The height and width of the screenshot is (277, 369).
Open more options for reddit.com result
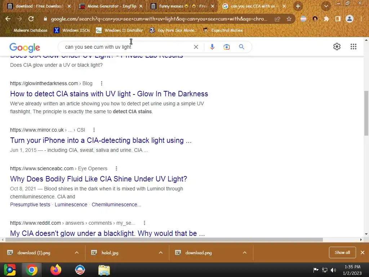[144, 223]
